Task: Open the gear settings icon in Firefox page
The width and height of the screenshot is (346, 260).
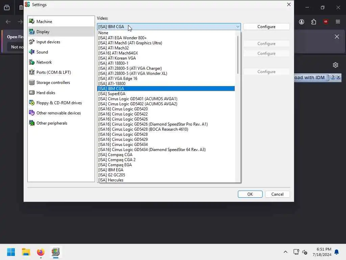Action: click(336, 65)
